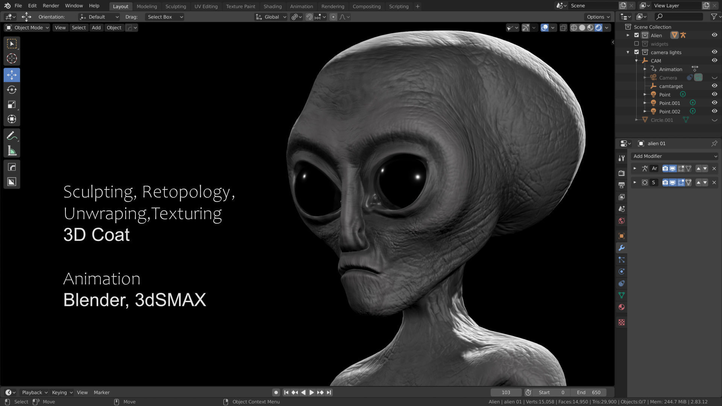The width and height of the screenshot is (722, 406).
Task: Open Material properties tab icon
Action: click(x=622, y=307)
